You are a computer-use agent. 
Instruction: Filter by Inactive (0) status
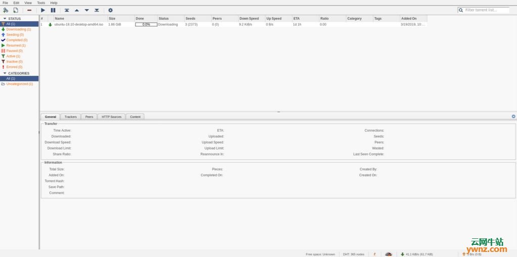19,62
